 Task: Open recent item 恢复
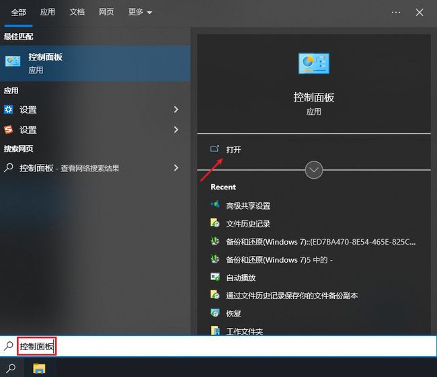coord(233,313)
